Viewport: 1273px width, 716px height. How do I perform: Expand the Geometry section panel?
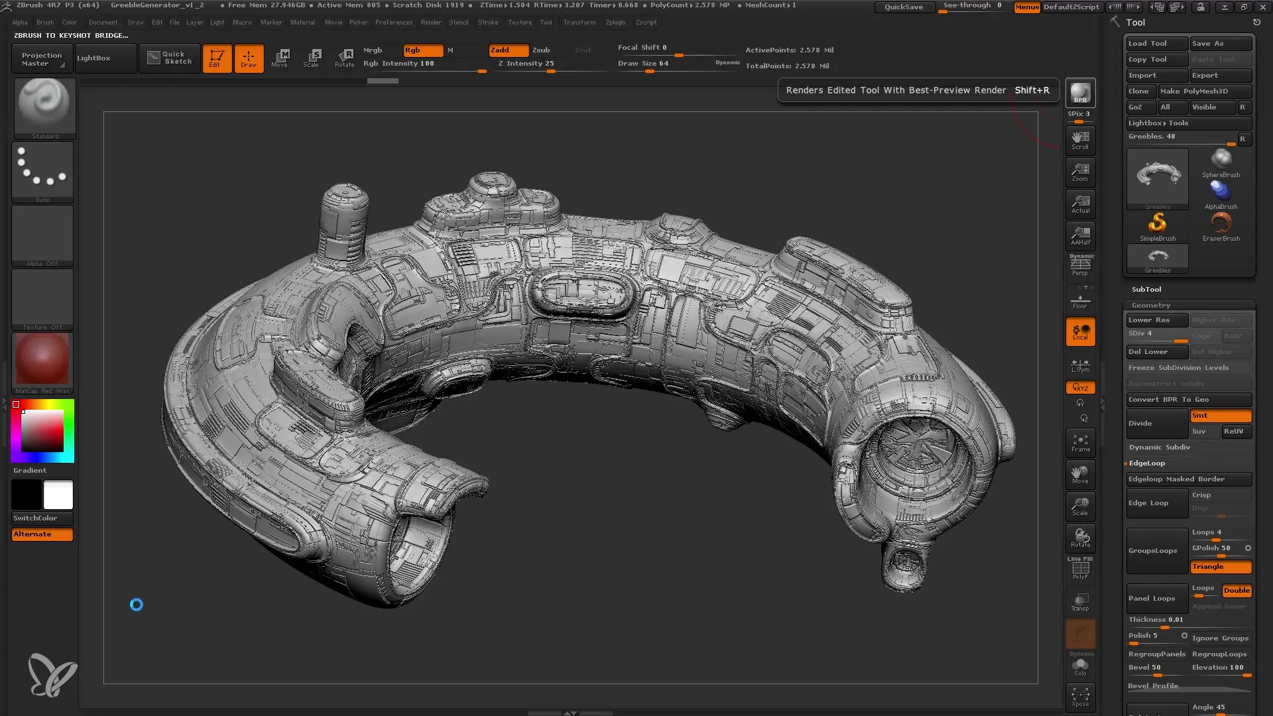tap(1150, 304)
